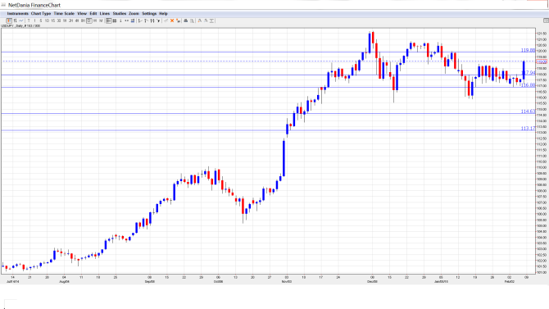549x309 pixels.
Task: Select the candlestick chart type icon
Action: click(9, 20)
